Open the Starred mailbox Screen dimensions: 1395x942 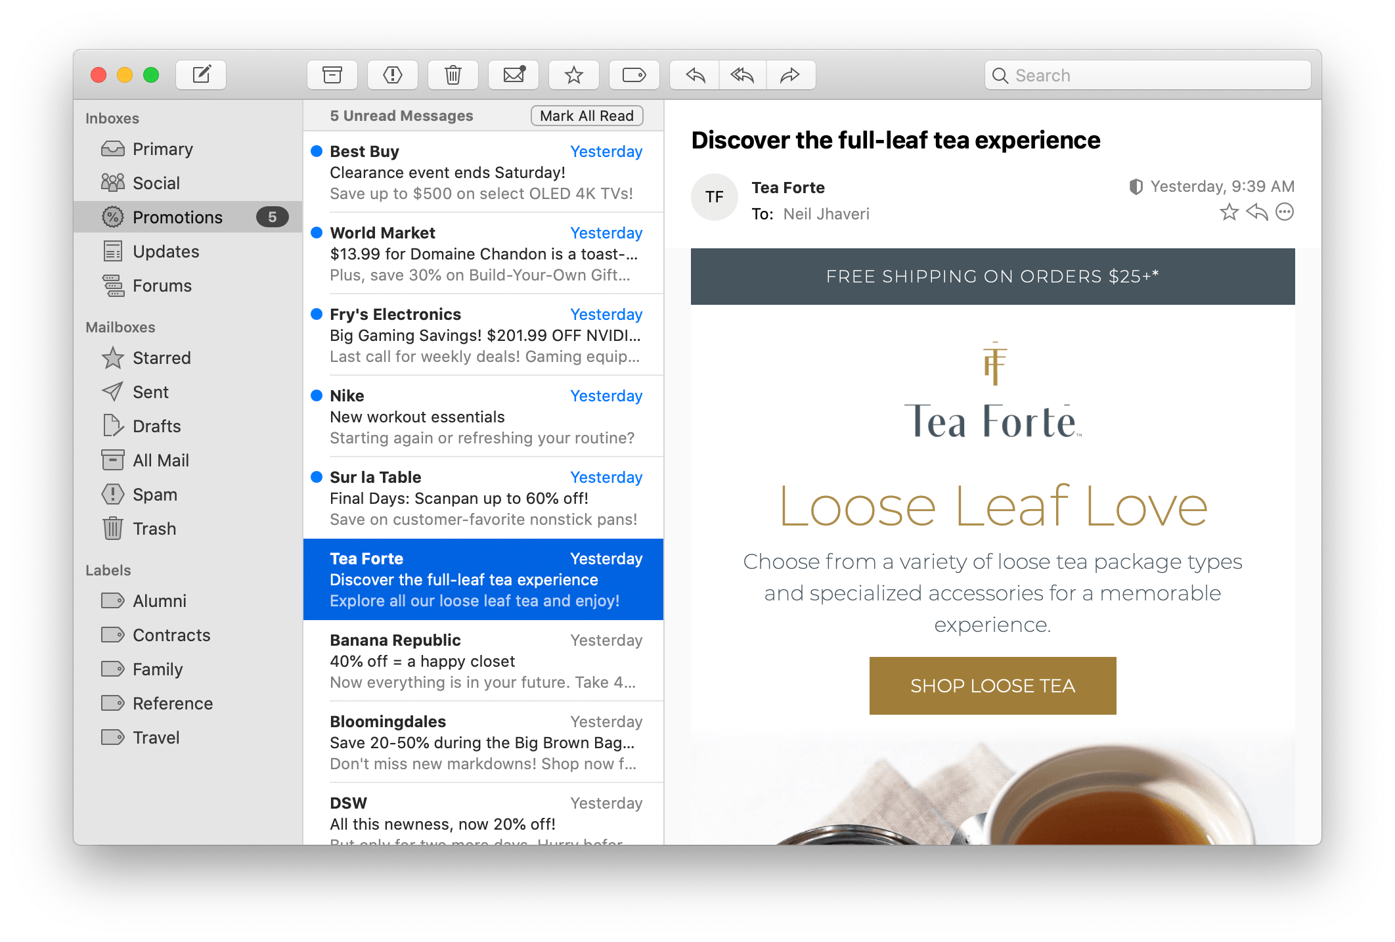tap(161, 357)
